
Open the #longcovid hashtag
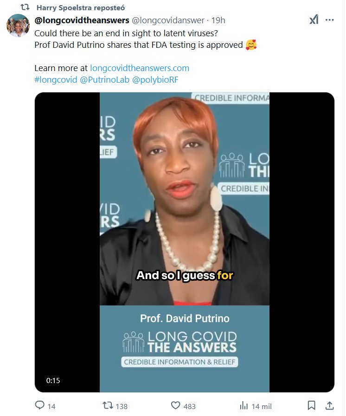pos(56,80)
